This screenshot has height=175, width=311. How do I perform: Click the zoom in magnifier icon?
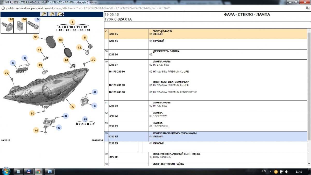click(x=44, y=14)
